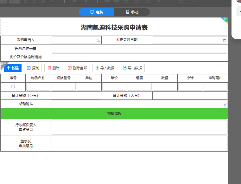The height and width of the screenshot is (184, 241).
Task: Click the 单位 cell in row 1
Action: (89, 87)
